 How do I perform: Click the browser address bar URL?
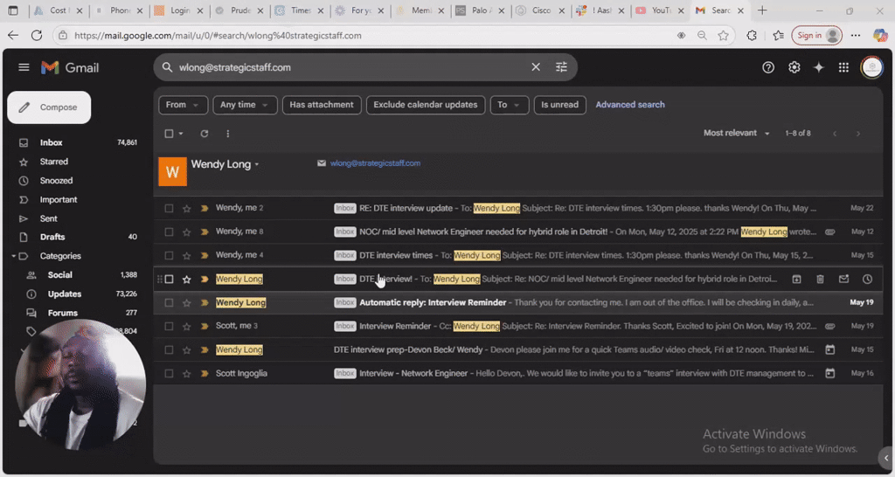[x=218, y=35]
